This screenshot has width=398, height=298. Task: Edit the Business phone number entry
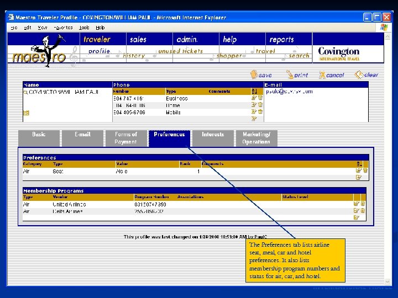pos(254,98)
